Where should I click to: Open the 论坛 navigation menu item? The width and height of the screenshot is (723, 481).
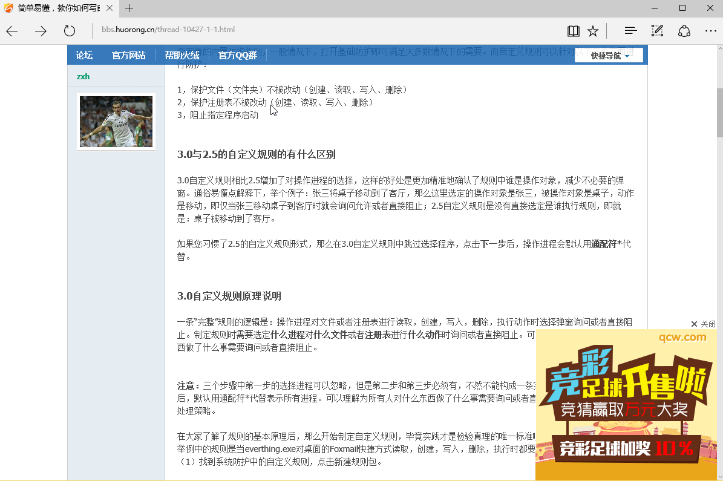84,54
